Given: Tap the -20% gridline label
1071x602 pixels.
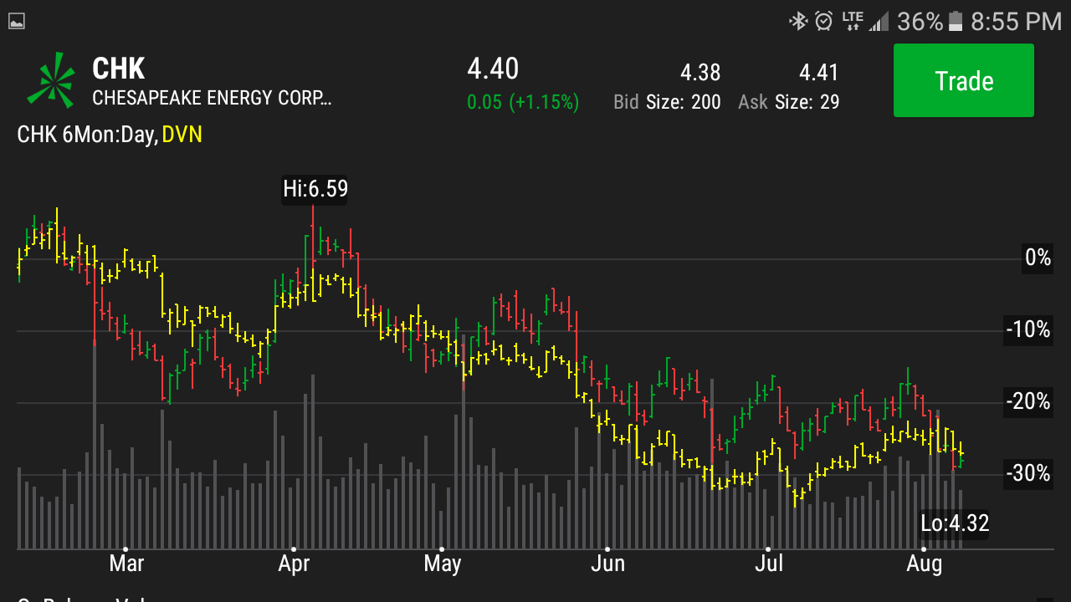Looking at the screenshot, I should [x=1028, y=401].
